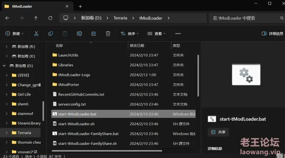Open the 查看 (View) dropdown
The width and height of the screenshot is (285, 158).
coord(156,34)
